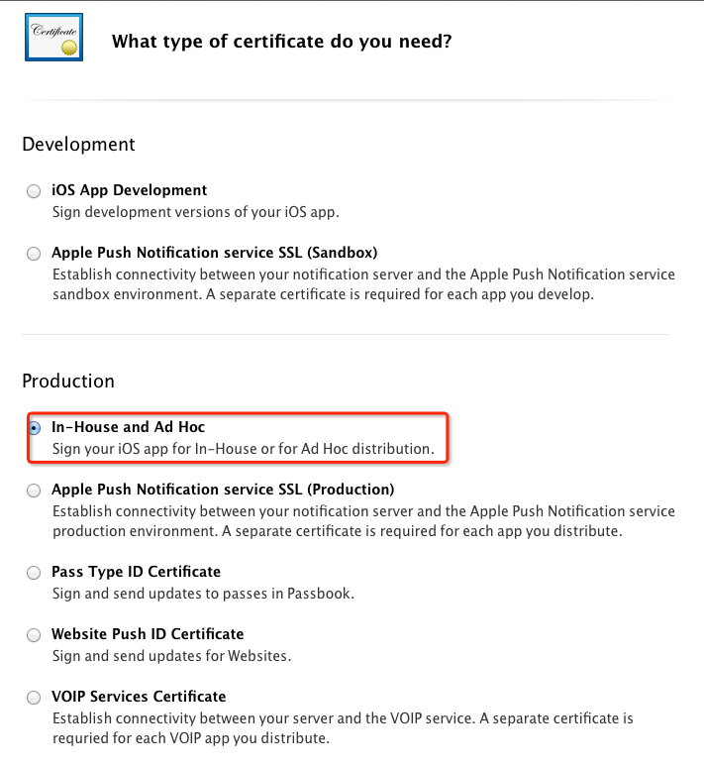Viewport: 704px width, 767px height.
Task: Click the certificate icon in the header
Action: 53,39
